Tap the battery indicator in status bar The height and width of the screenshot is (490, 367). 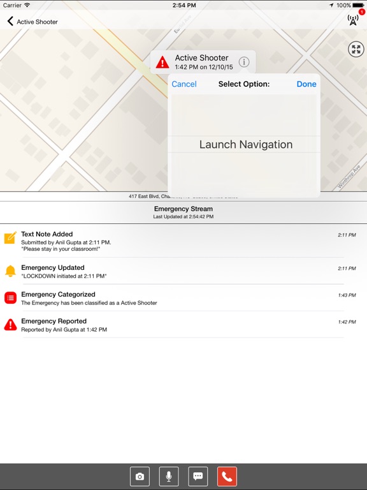pos(358,5)
